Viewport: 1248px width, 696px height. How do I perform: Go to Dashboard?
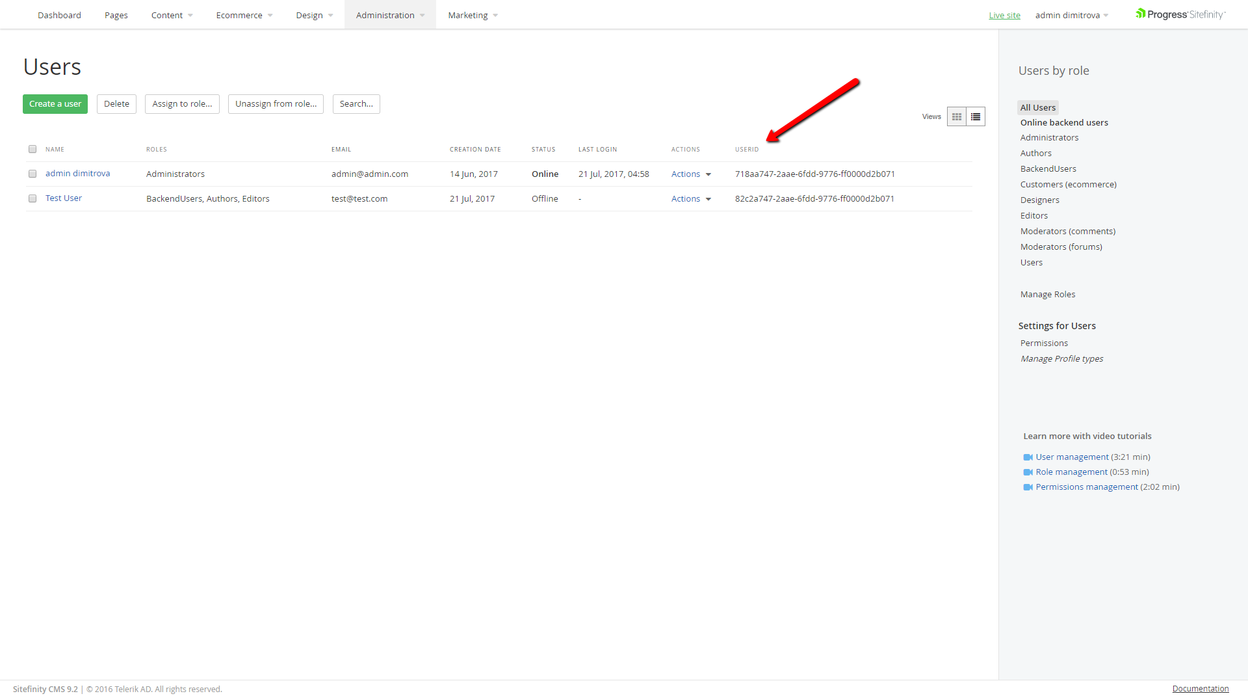[x=59, y=15]
